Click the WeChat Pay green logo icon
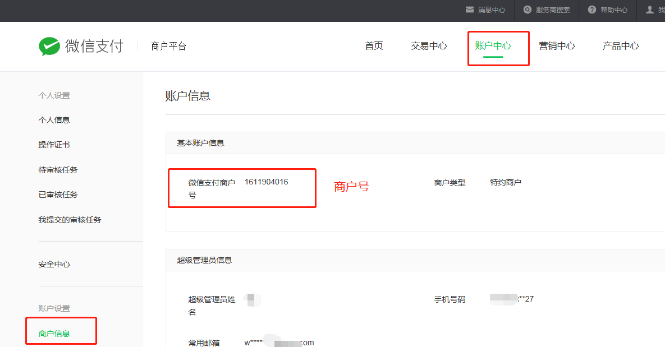This screenshot has width=665, height=347. pyautogui.click(x=49, y=46)
